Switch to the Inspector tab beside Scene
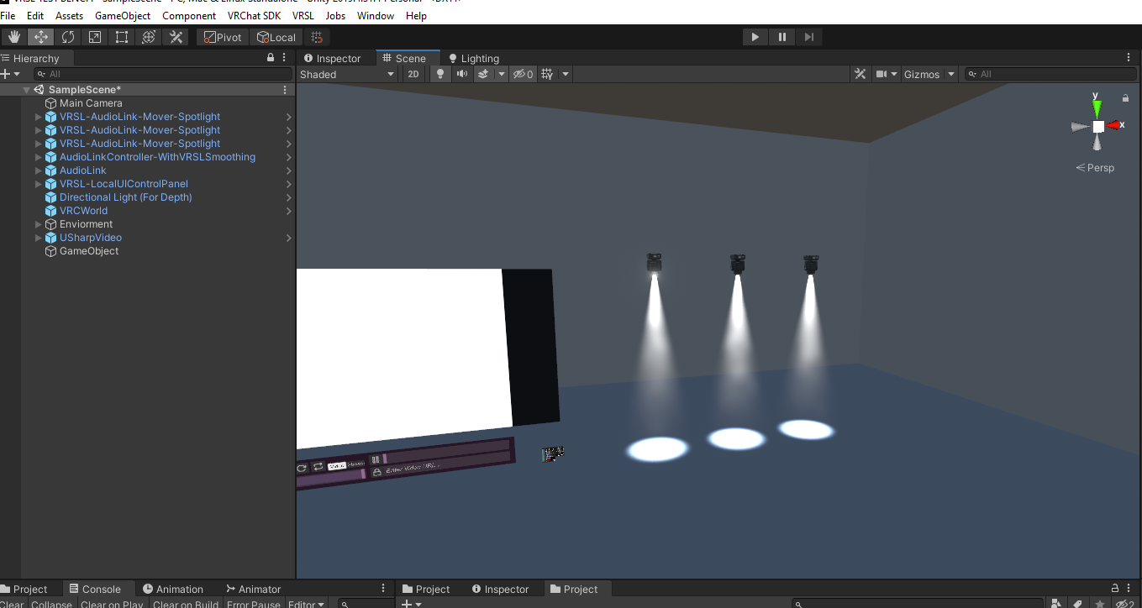Image resolution: width=1142 pixels, height=608 pixels. (332, 58)
